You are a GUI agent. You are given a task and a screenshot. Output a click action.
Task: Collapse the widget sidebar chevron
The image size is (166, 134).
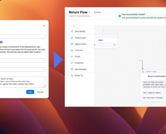(103, 31)
